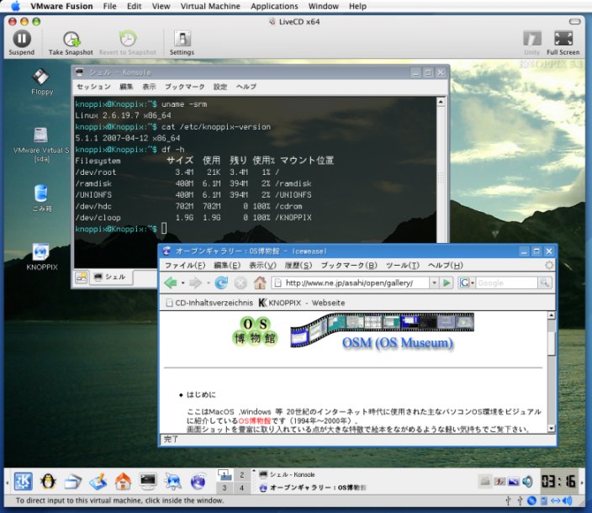Open the macOS Apple menu

click(15, 6)
